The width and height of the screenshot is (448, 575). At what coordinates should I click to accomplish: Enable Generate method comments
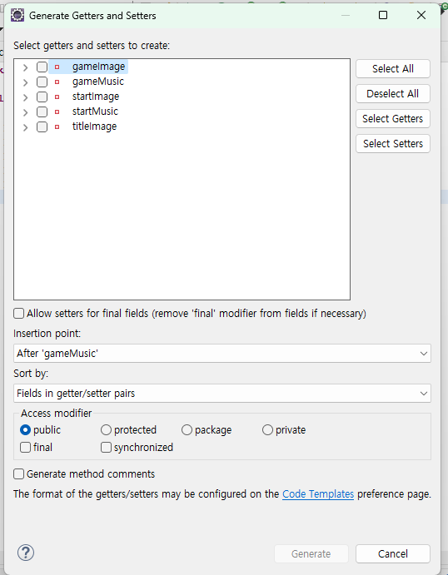coord(18,474)
